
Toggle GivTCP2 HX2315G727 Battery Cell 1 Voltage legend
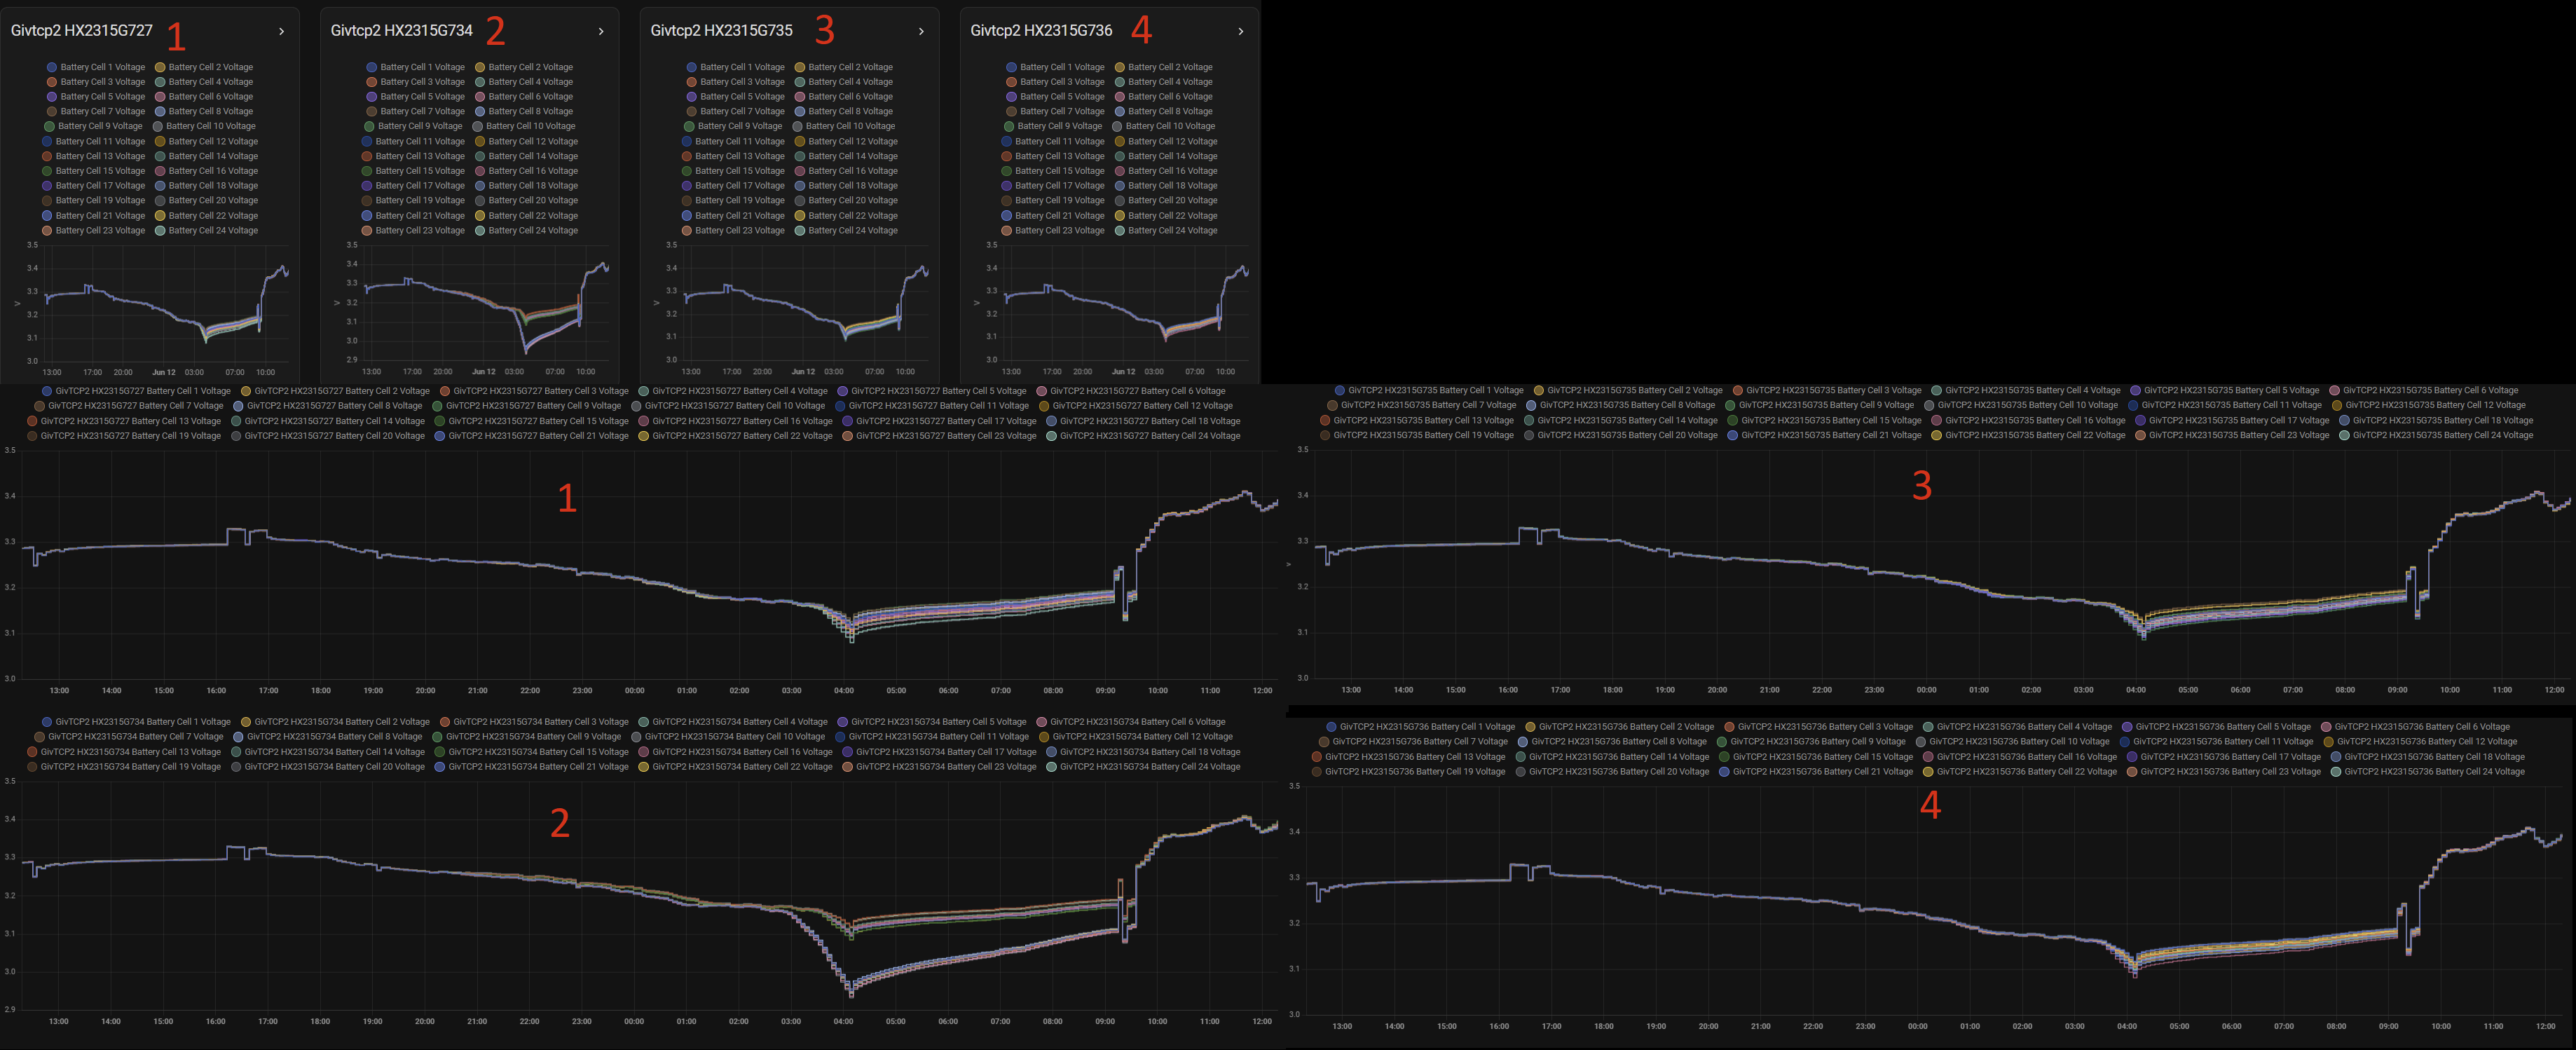point(136,391)
